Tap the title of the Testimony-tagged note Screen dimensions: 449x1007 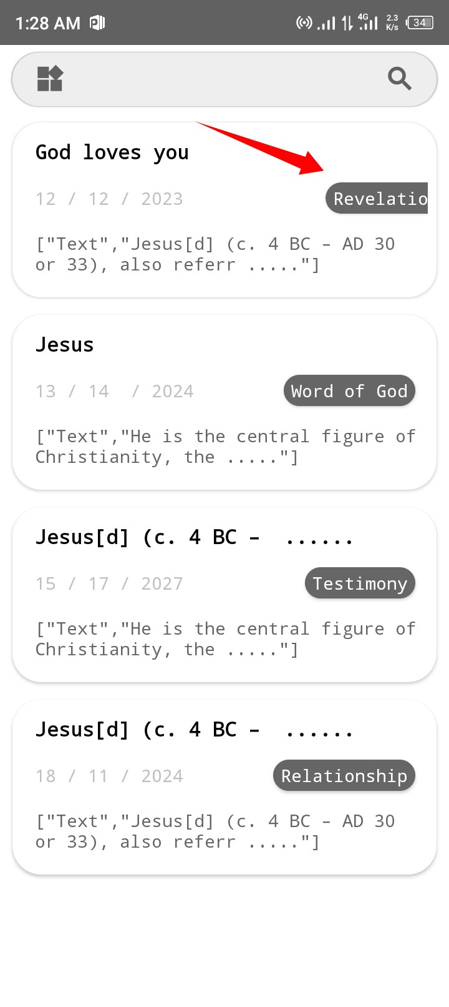click(x=193, y=537)
